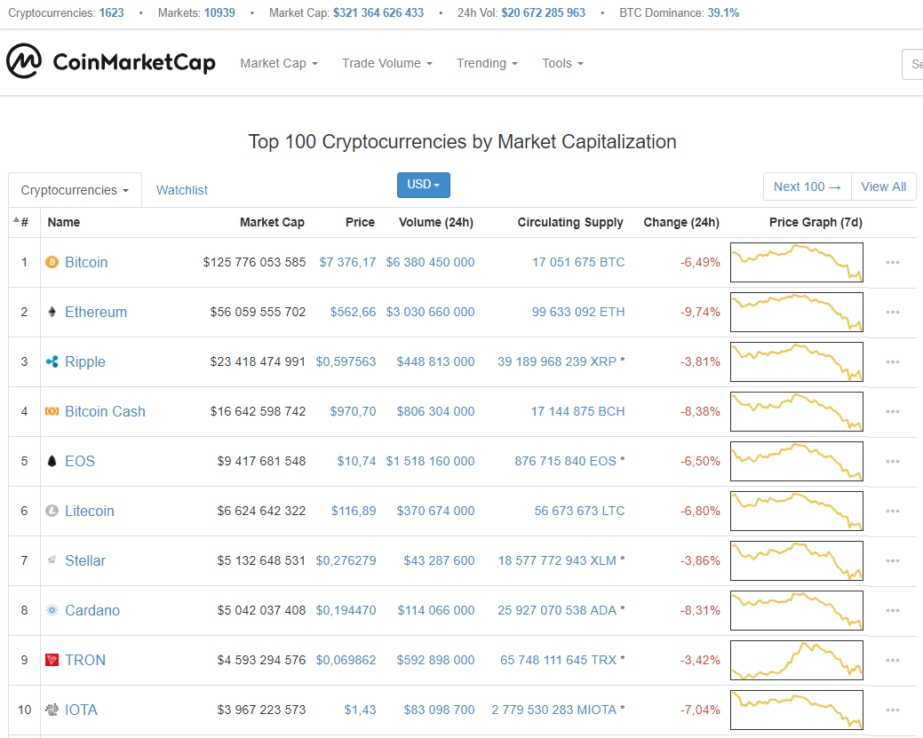
Task: Open the Litecoin name link
Action: pos(89,511)
